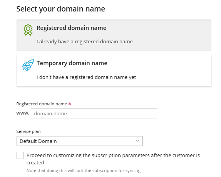Click the blue rocket icon
The height and width of the screenshot is (177, 221).
[x=28, y=65]
